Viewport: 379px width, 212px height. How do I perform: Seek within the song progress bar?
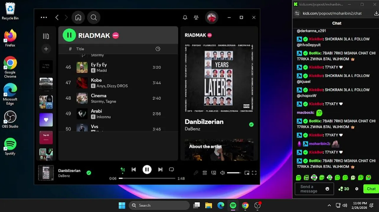(147, 178)
